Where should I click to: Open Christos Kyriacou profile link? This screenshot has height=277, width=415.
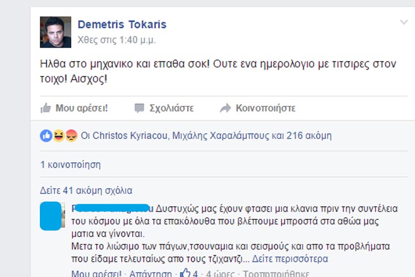pyautogui.click(x=130, y=136)
